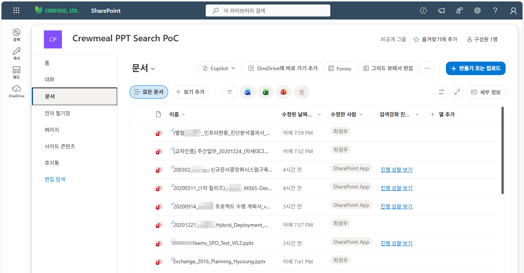This screenshot has height=273, width=524.
Task: Open the view settings sliders icon
Action: [441, 92]
